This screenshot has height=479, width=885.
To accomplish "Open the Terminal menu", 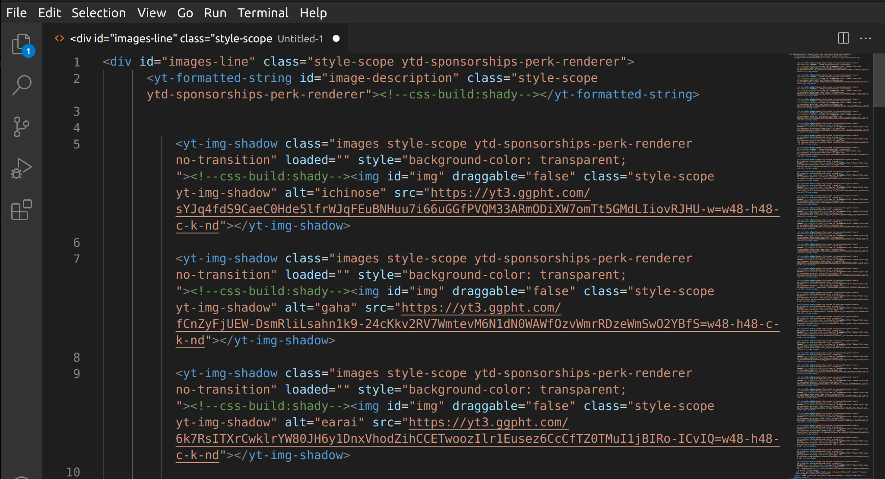I will [263, 13].
